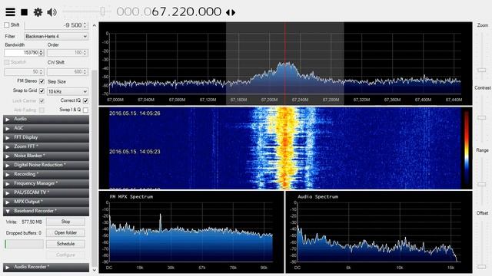Toggle the Correct IQ checkbox
This screenshot has height=276, width=492.
click(85, 100)
